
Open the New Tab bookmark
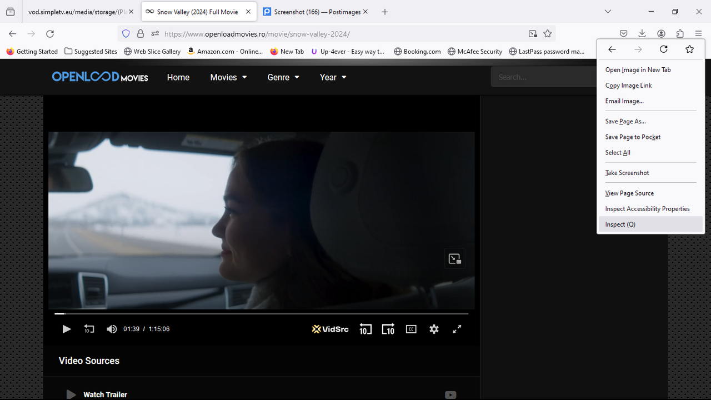pos(287,52)
